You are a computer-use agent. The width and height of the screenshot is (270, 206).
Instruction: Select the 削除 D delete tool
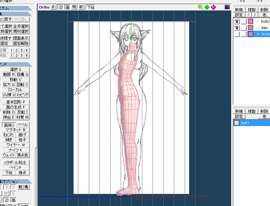9,112
